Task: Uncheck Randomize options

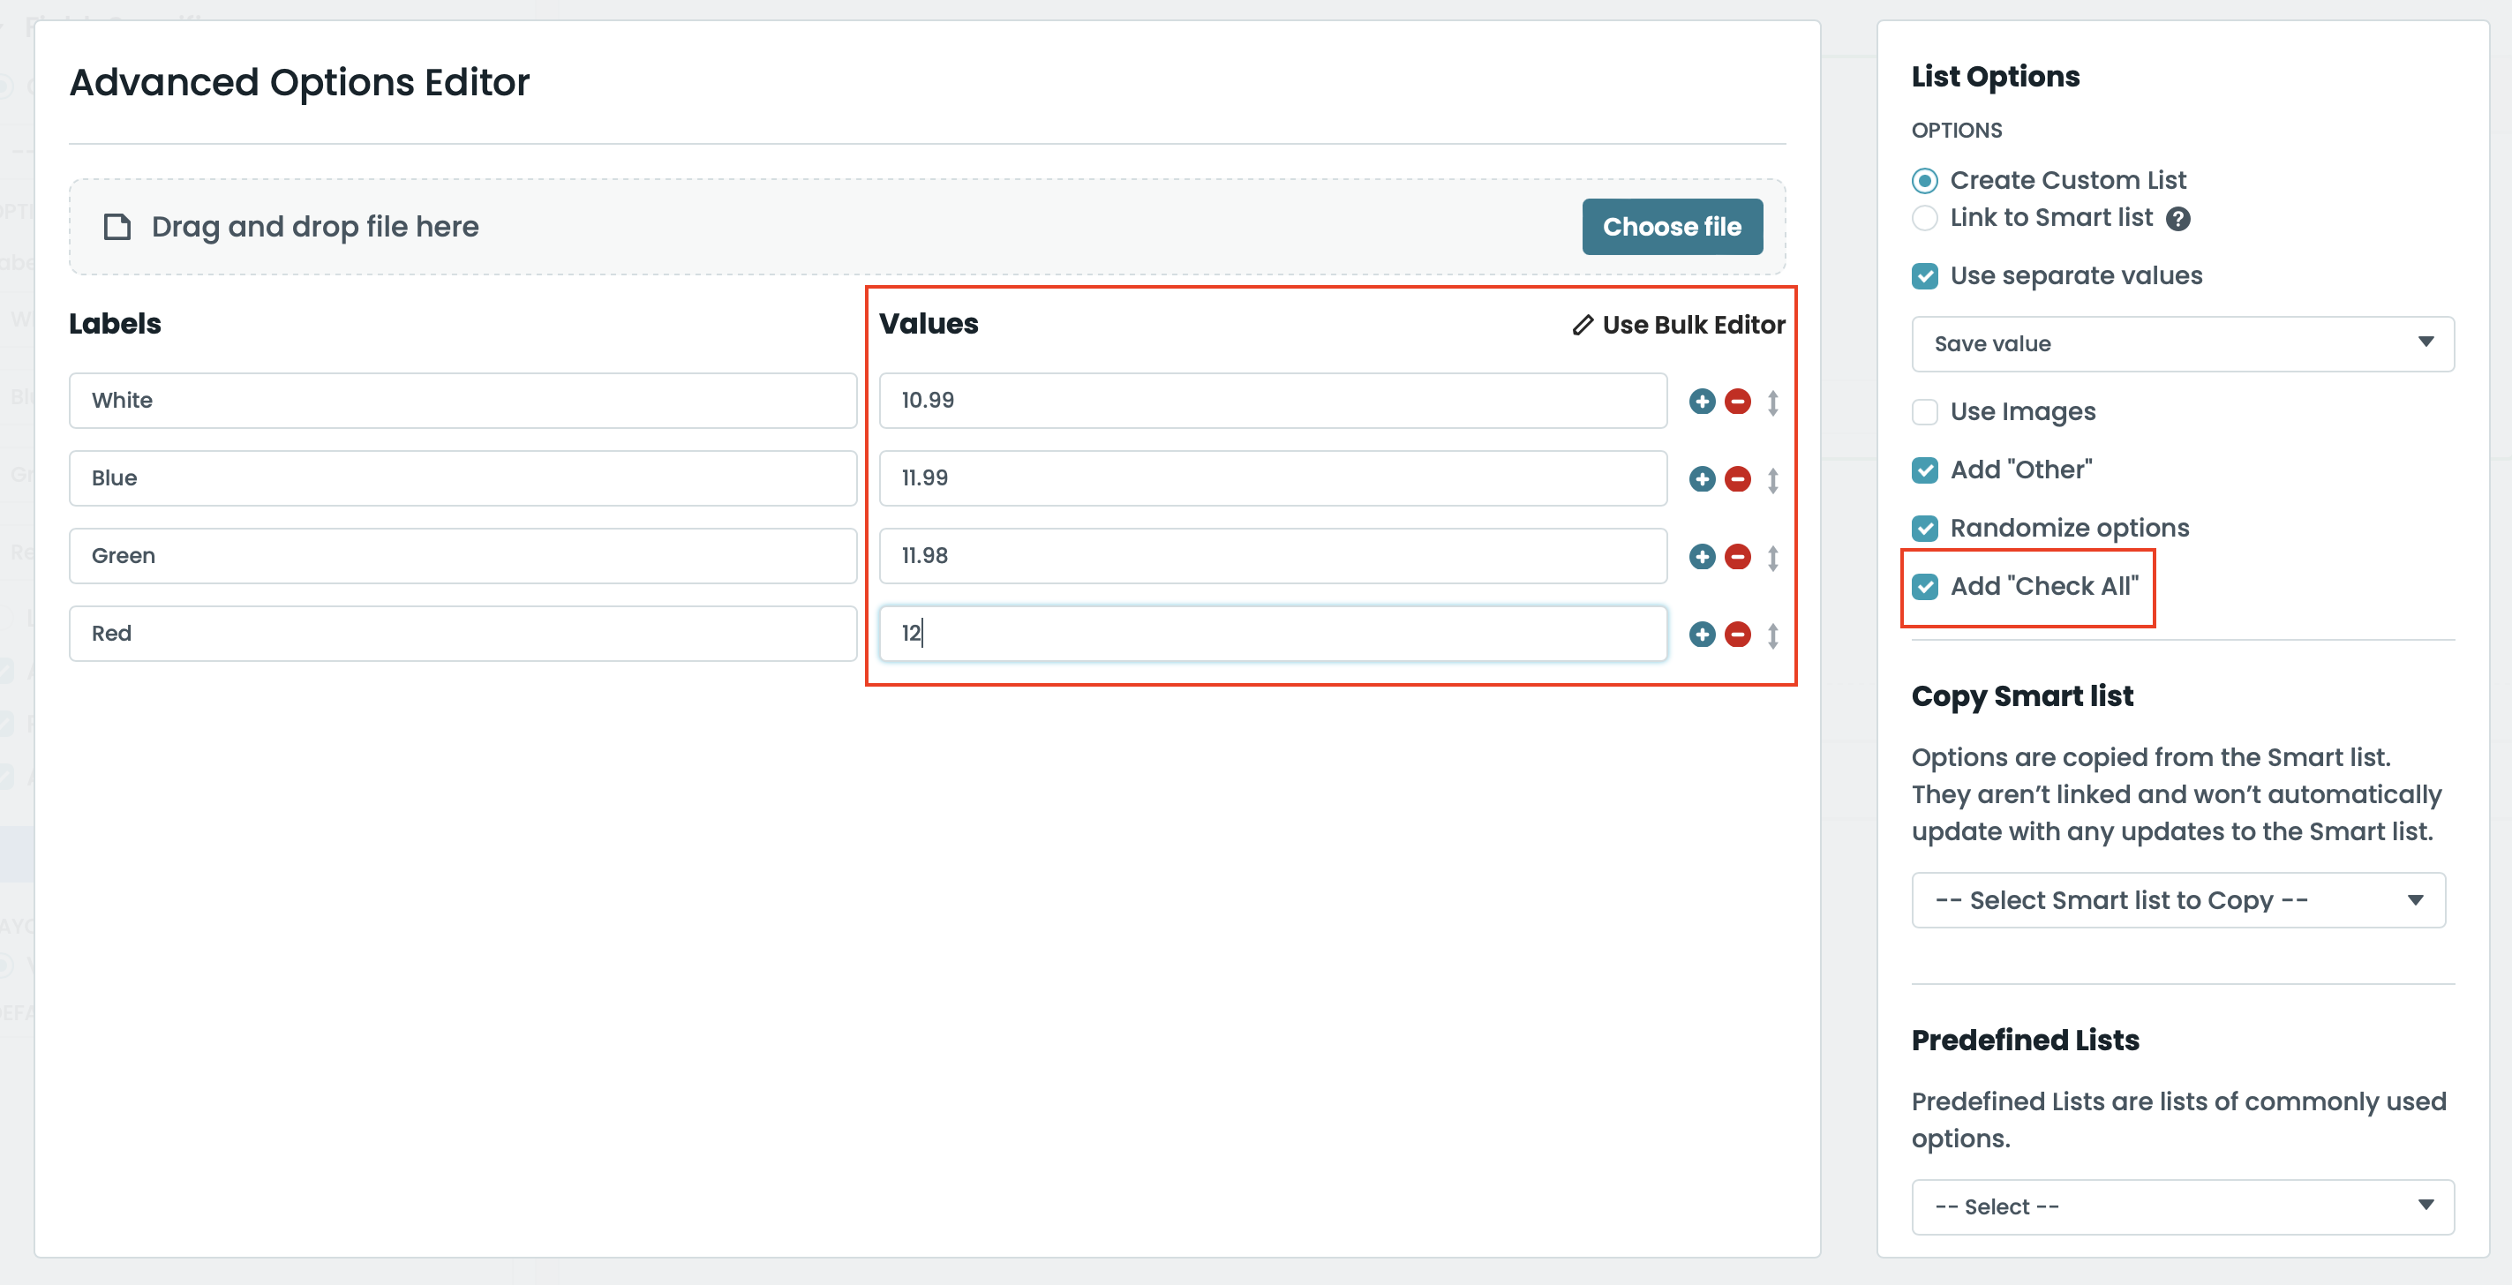Action: click(x=1924, y=529)
